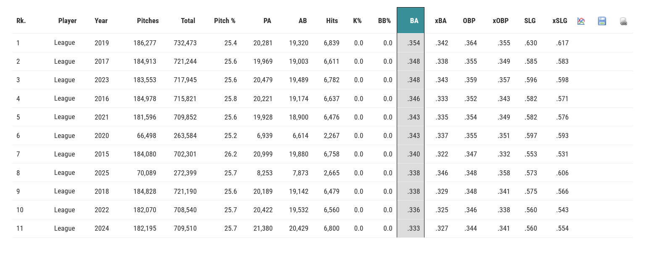Sort table by the BA column
The image size is (651, 263).
point(414,21)
